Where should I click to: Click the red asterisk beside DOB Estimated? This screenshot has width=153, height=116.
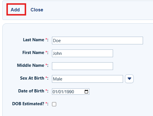coord(46,103)
